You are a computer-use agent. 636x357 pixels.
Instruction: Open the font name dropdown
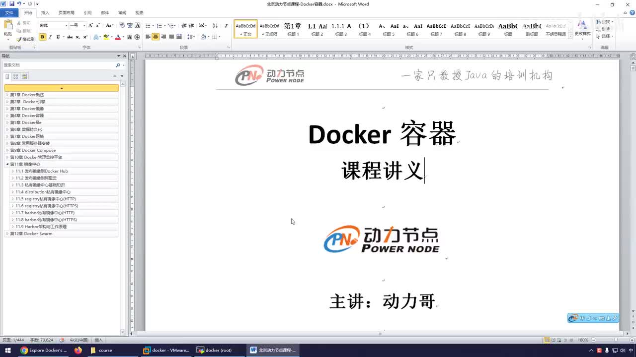[x=66, y=25]
